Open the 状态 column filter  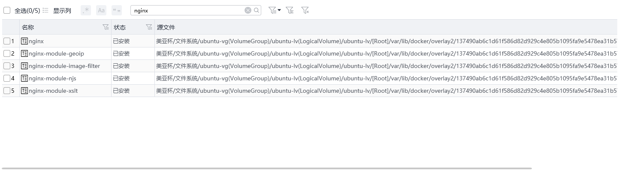tap(149, 27)
